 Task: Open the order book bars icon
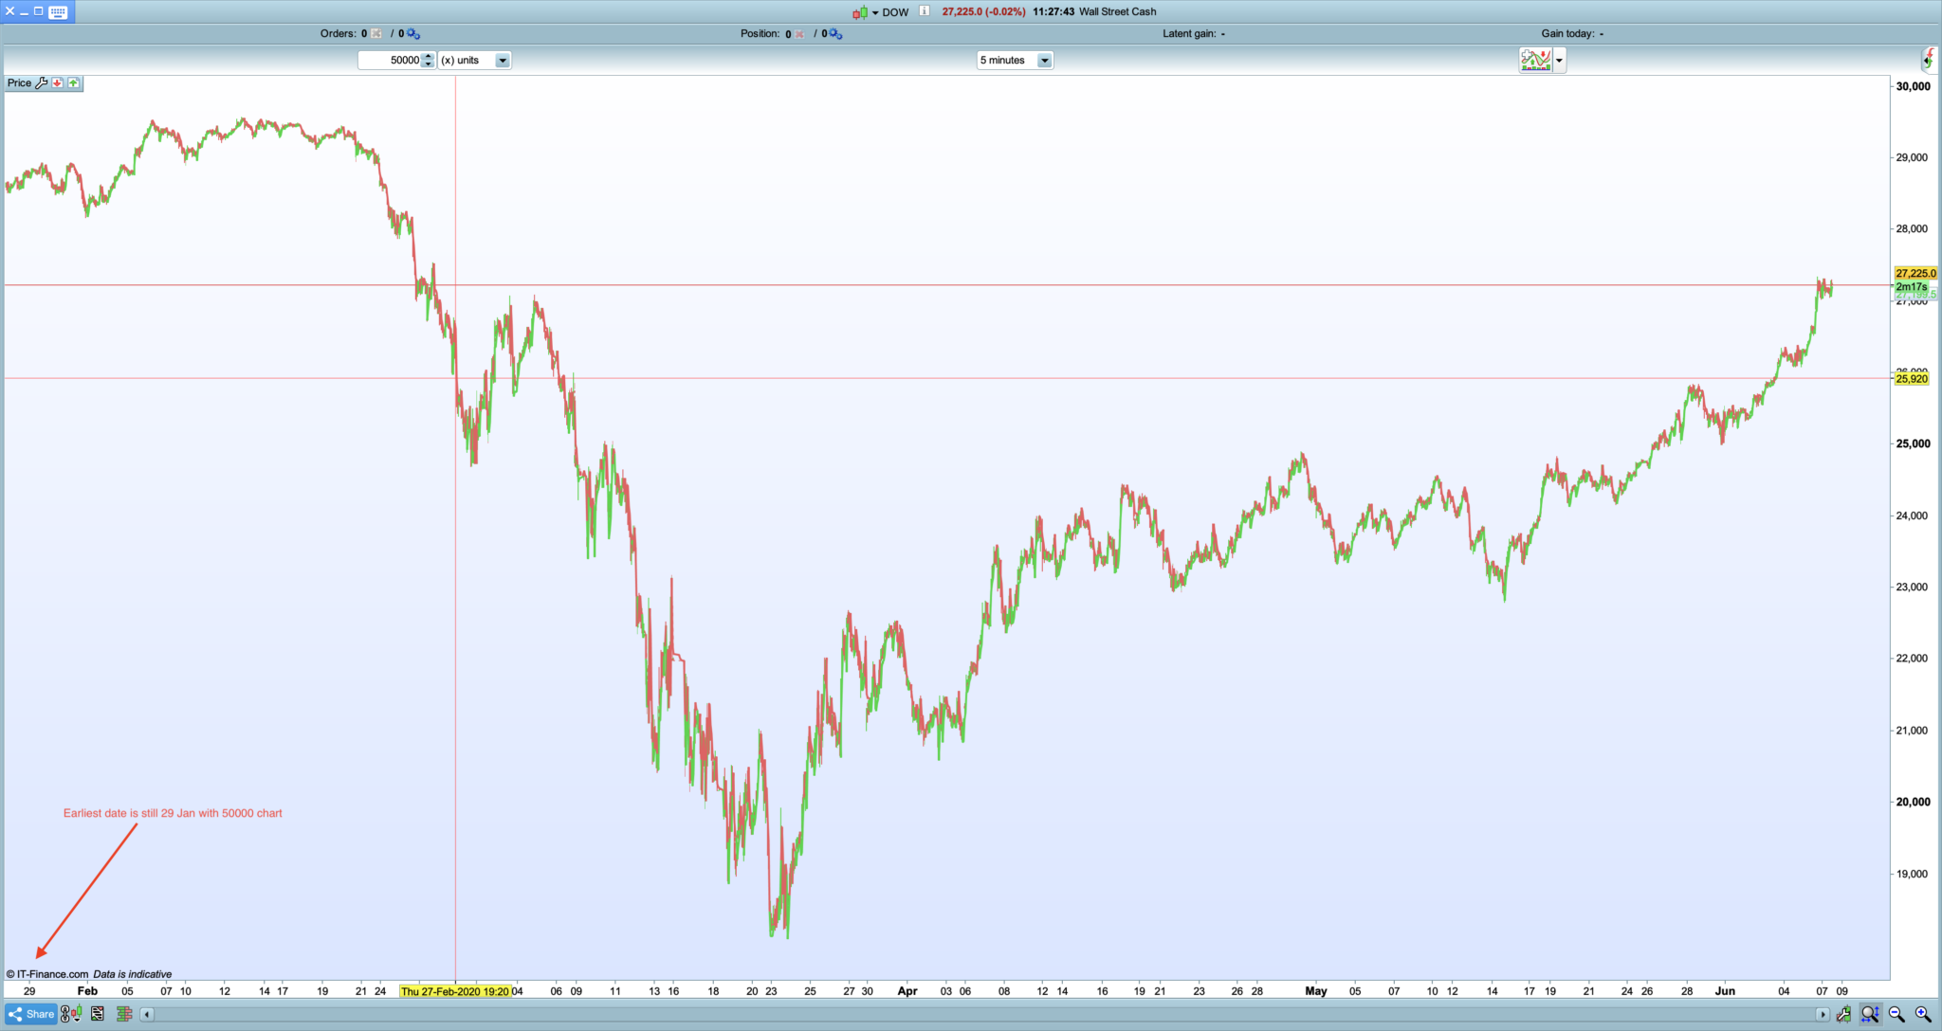[124, 1014]
